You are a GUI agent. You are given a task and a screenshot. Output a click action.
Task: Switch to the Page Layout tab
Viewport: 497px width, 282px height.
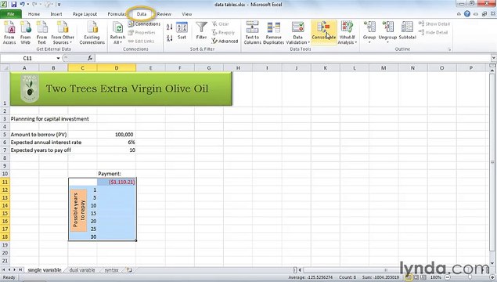[x=85, y=14]
